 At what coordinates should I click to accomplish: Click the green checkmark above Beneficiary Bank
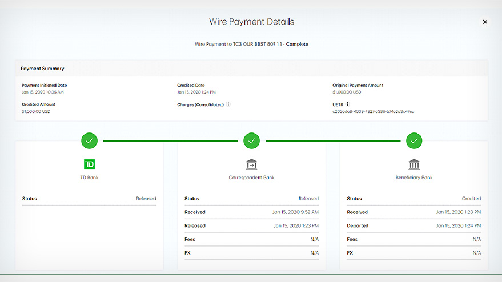(414, 140)
